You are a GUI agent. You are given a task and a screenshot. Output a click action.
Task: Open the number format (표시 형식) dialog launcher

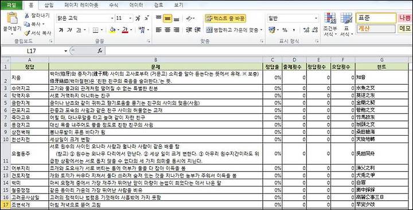click(317, 41)
